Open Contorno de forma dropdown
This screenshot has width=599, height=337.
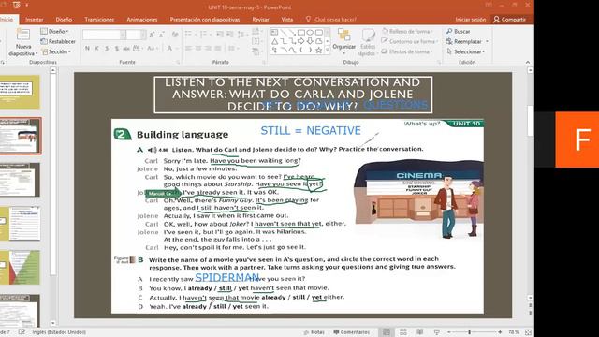pyautogui.click(x=409, y=41)
